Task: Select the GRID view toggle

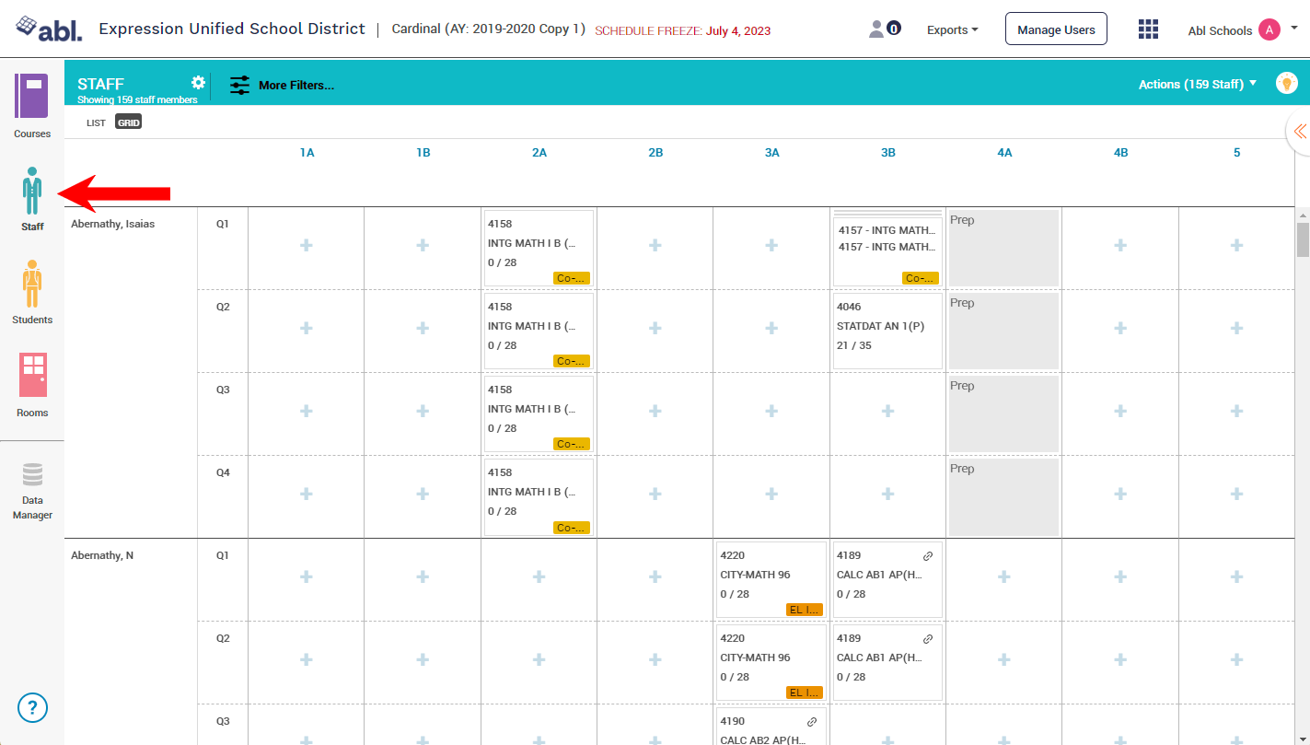Action: coord(128,122)
